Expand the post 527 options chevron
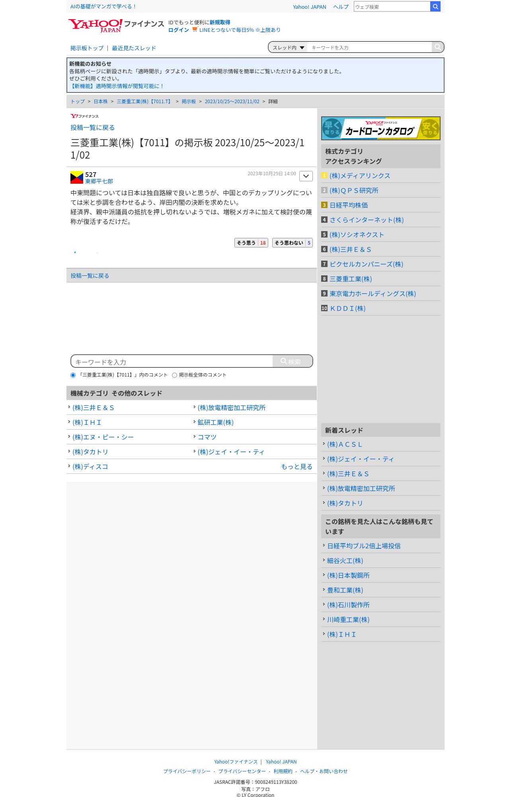 [306, 176]
